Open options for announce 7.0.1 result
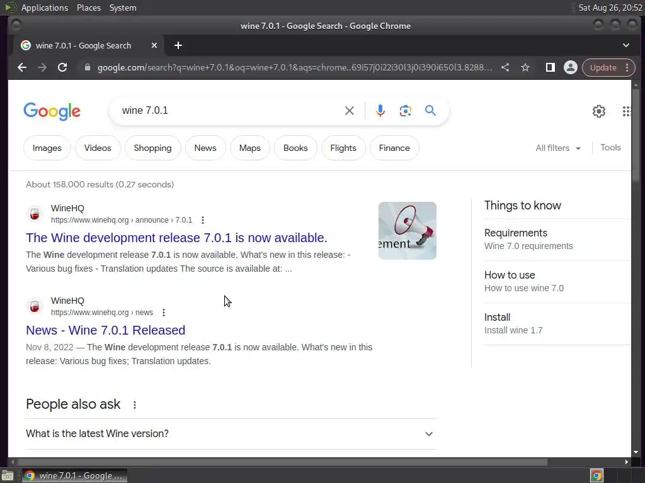Image resolution: width=645 pixels, height=483 pixels. coord(203,220)
